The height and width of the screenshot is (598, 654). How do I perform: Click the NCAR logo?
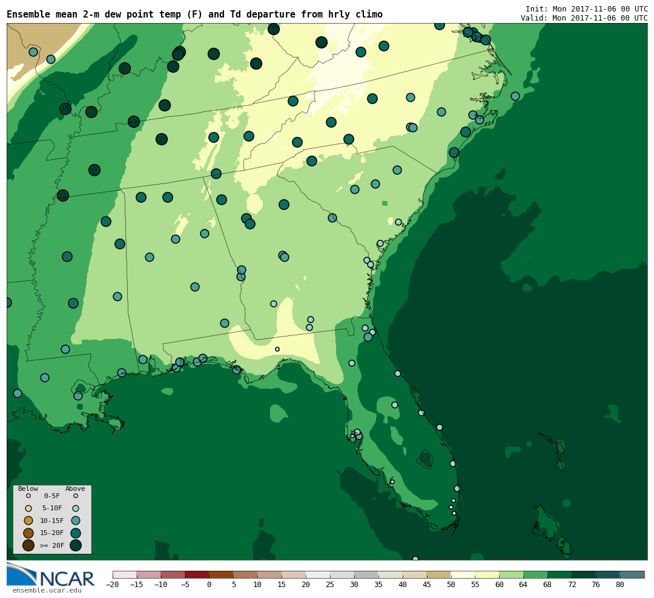pos(50,574)
